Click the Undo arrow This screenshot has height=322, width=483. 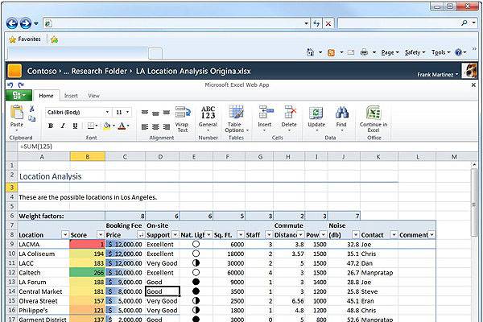[10, 85]
